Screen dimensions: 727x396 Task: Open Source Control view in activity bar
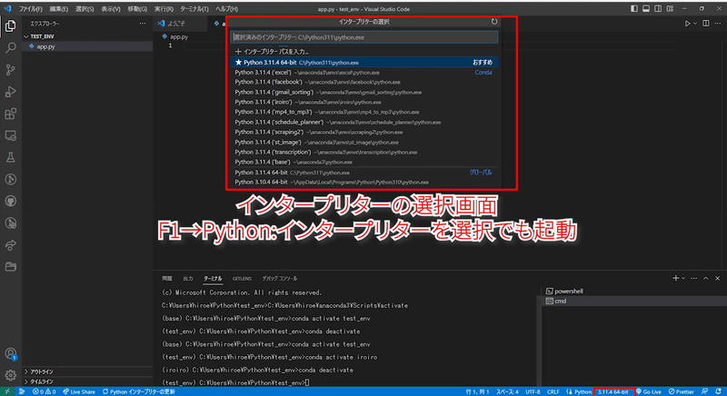[x=10, y=70]
